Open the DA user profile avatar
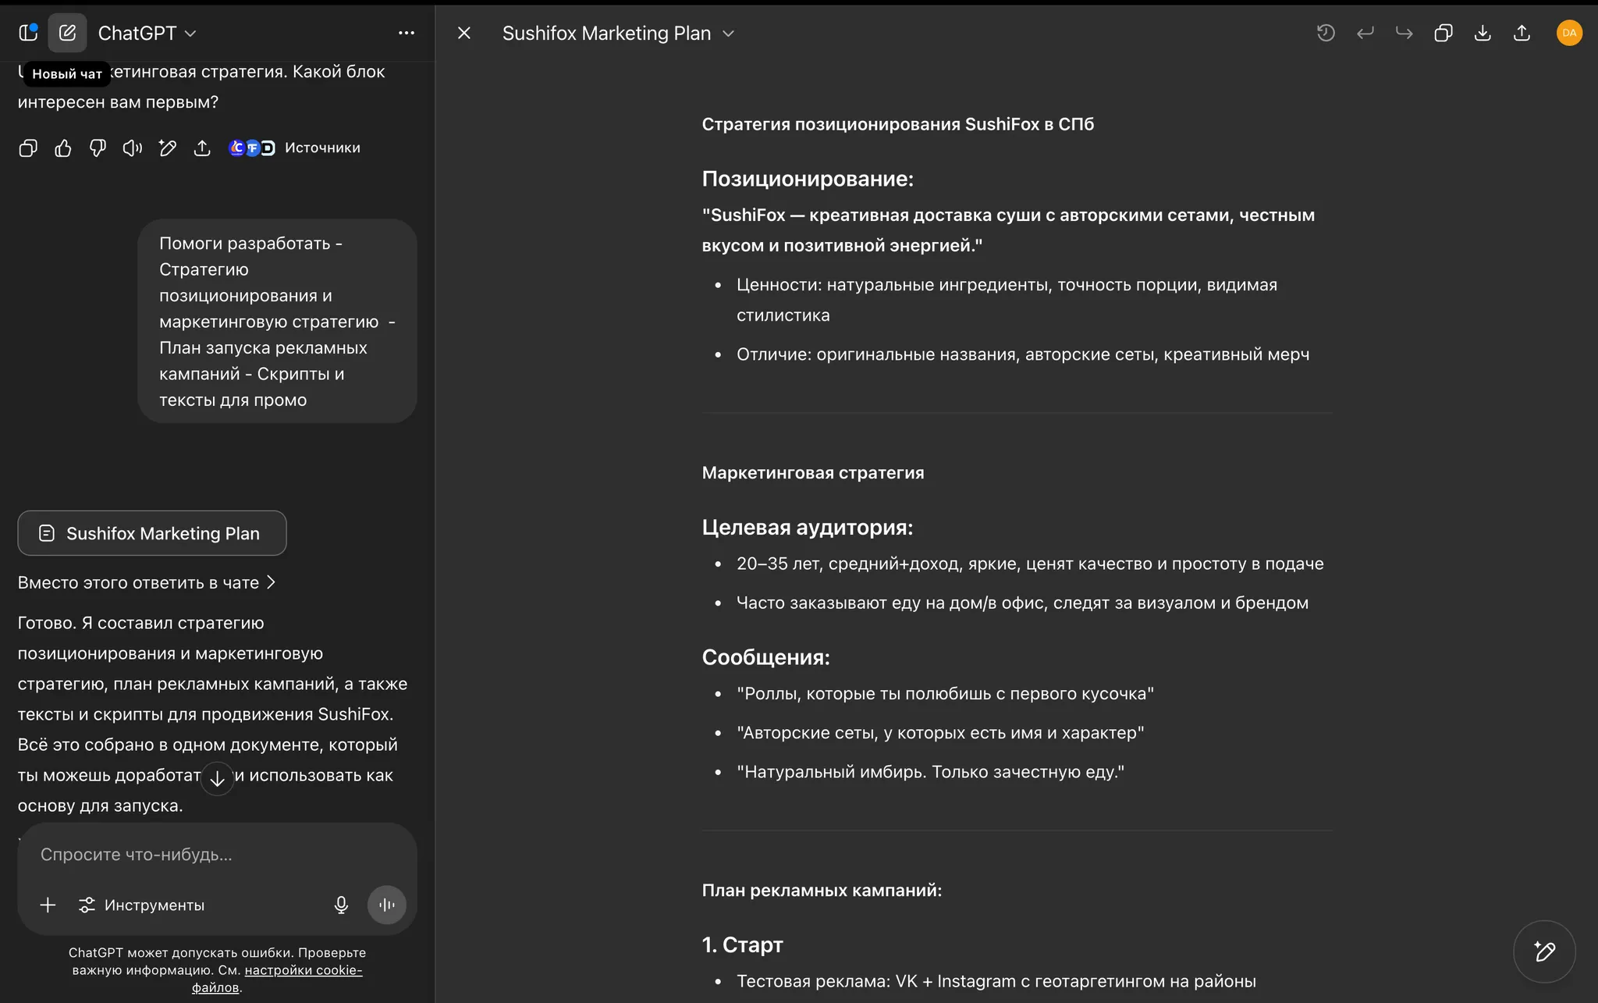Image resolution: width=1598 pixels, height=1003 pixels. pos(1569,33)
